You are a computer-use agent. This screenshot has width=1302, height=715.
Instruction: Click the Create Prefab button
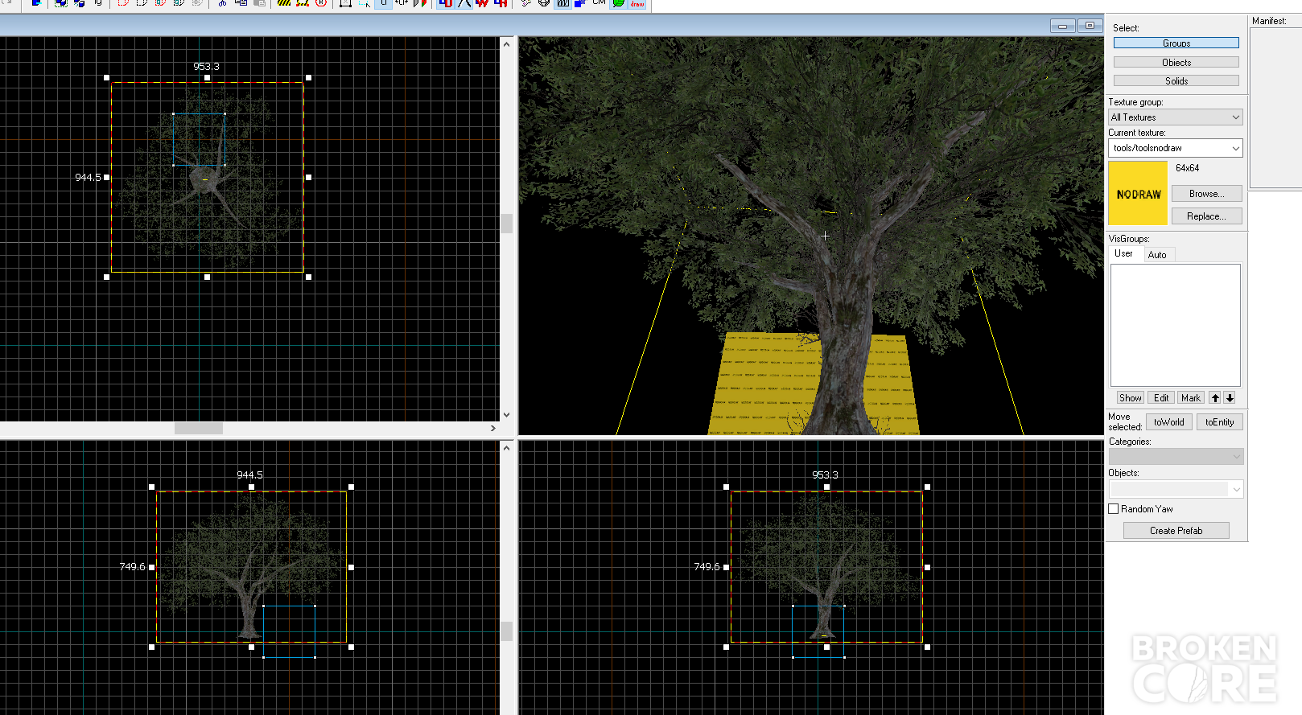1176,531
